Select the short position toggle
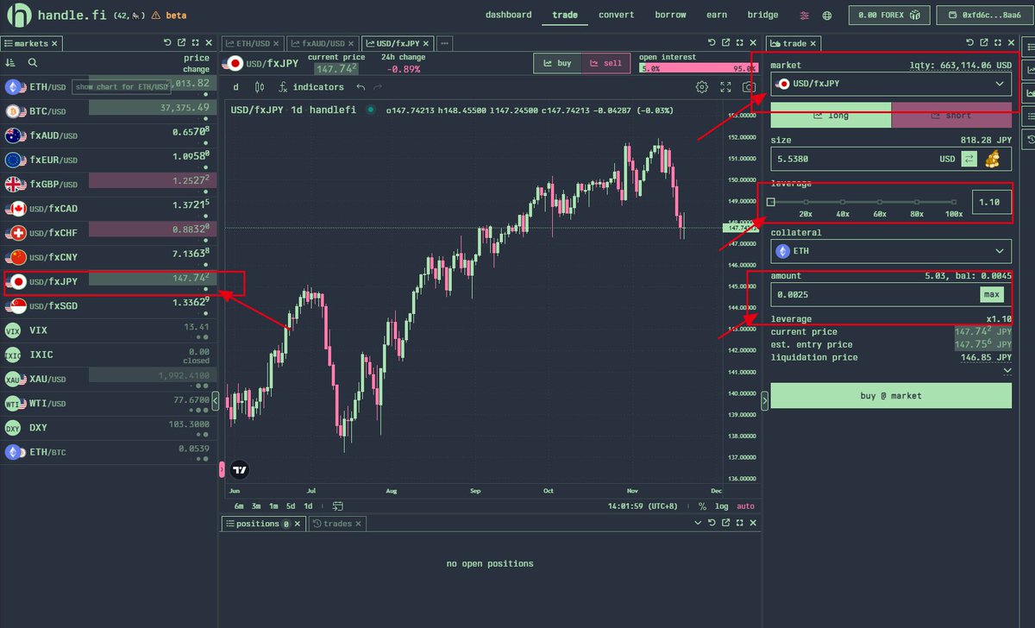 951,116
